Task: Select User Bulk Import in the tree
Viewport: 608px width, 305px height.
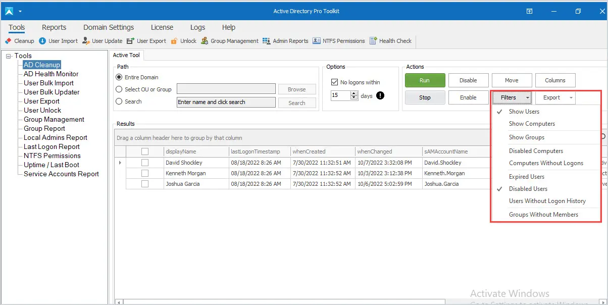Action: pyautogui.click(x=48, y=83)
